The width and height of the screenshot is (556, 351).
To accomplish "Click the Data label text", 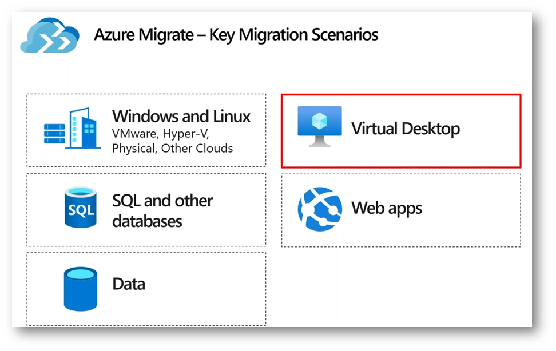I will click(129, 284).
